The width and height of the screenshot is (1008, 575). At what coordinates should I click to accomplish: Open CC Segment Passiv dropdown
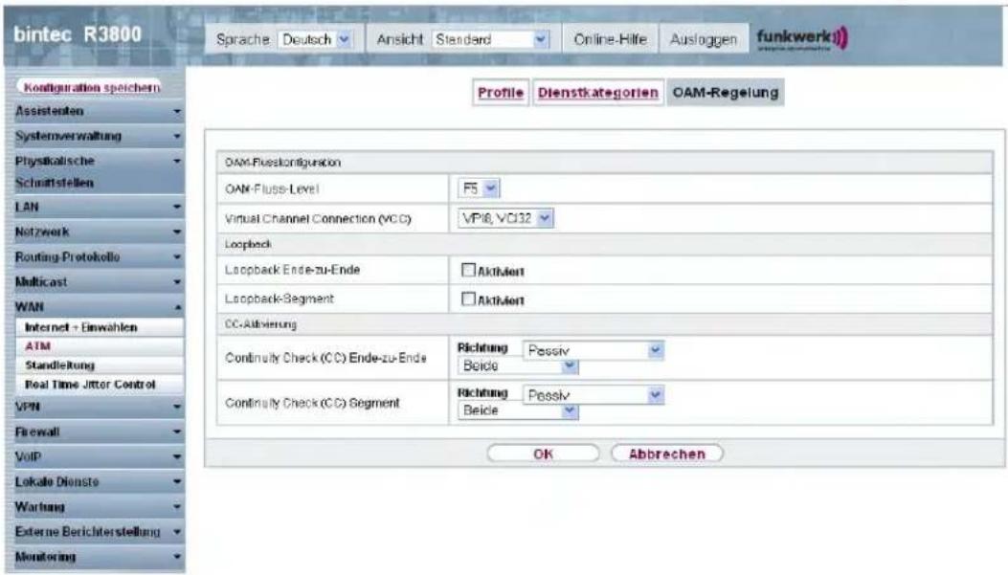pyautogui.click(x=594, y=395)
